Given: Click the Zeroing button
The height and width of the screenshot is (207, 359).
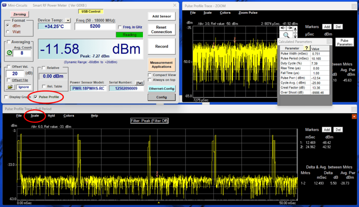Looking at the screenshot, I should [19, 14].
